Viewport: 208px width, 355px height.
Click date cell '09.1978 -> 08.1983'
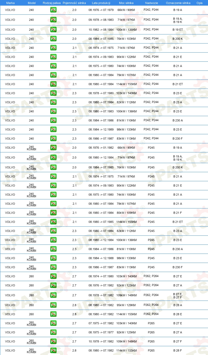click(x=101, y=20)
